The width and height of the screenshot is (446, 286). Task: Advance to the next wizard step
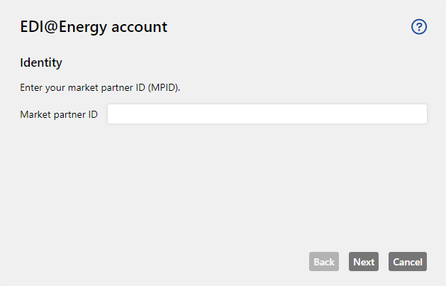point(364,262)
